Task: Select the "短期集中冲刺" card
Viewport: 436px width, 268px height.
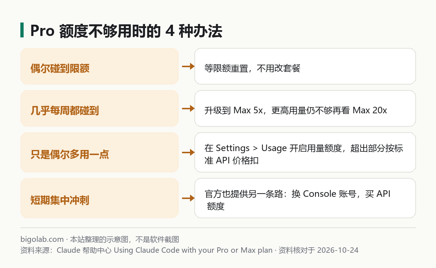Action: pos(100,198)
